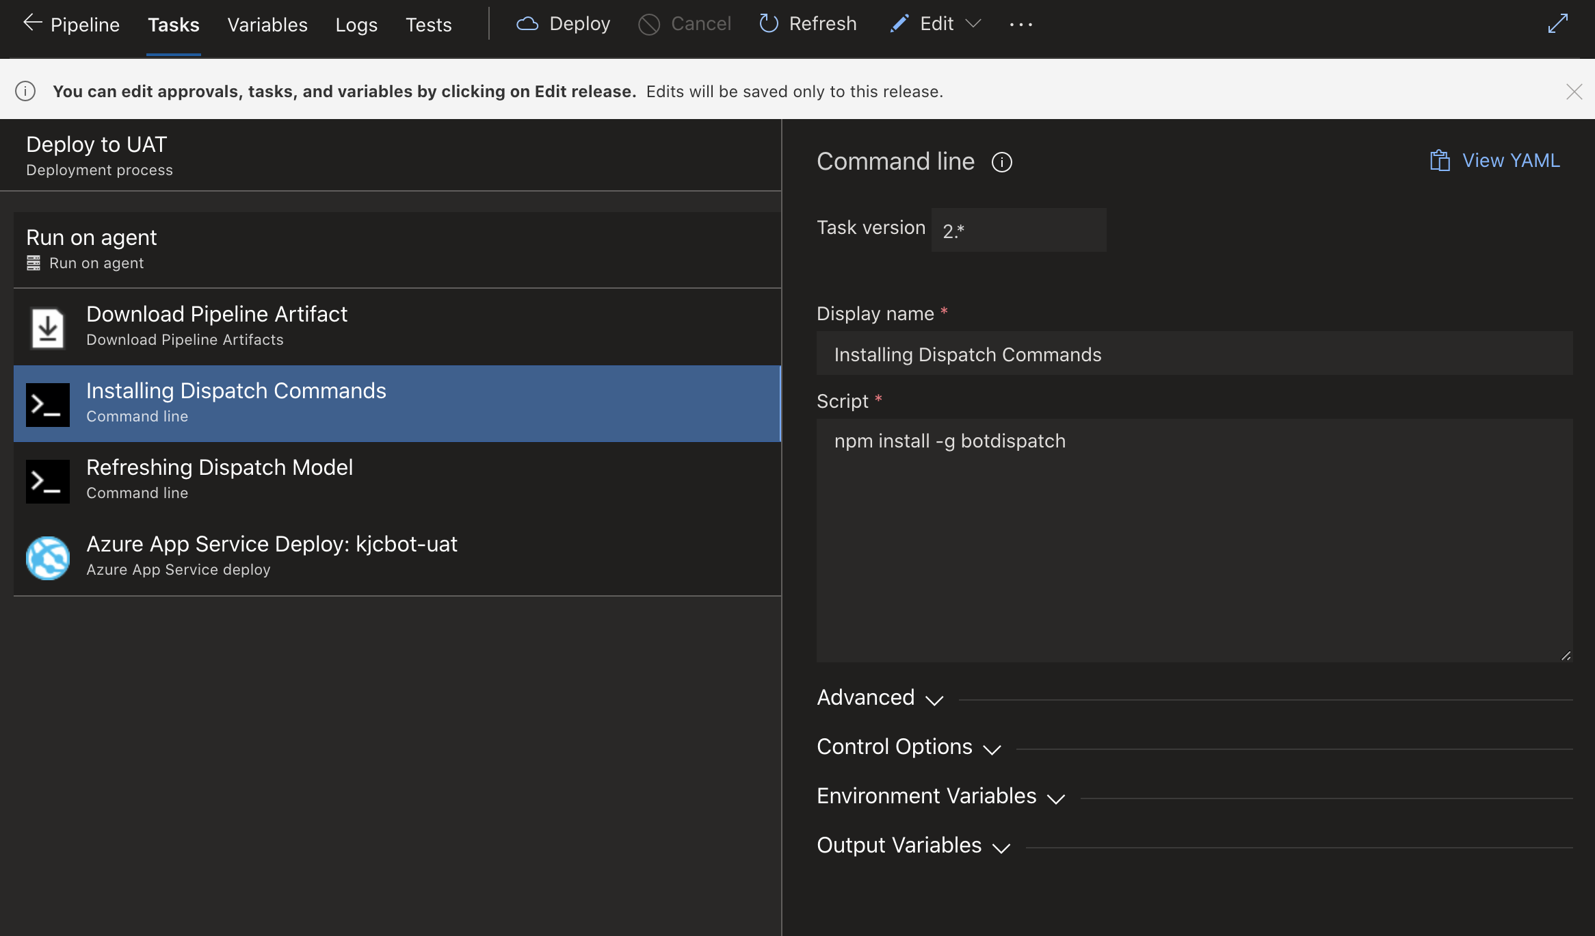Open fullscreen with the expand arrow icon
This screenshot has height=936, width=1595.
coord(1558,23)
